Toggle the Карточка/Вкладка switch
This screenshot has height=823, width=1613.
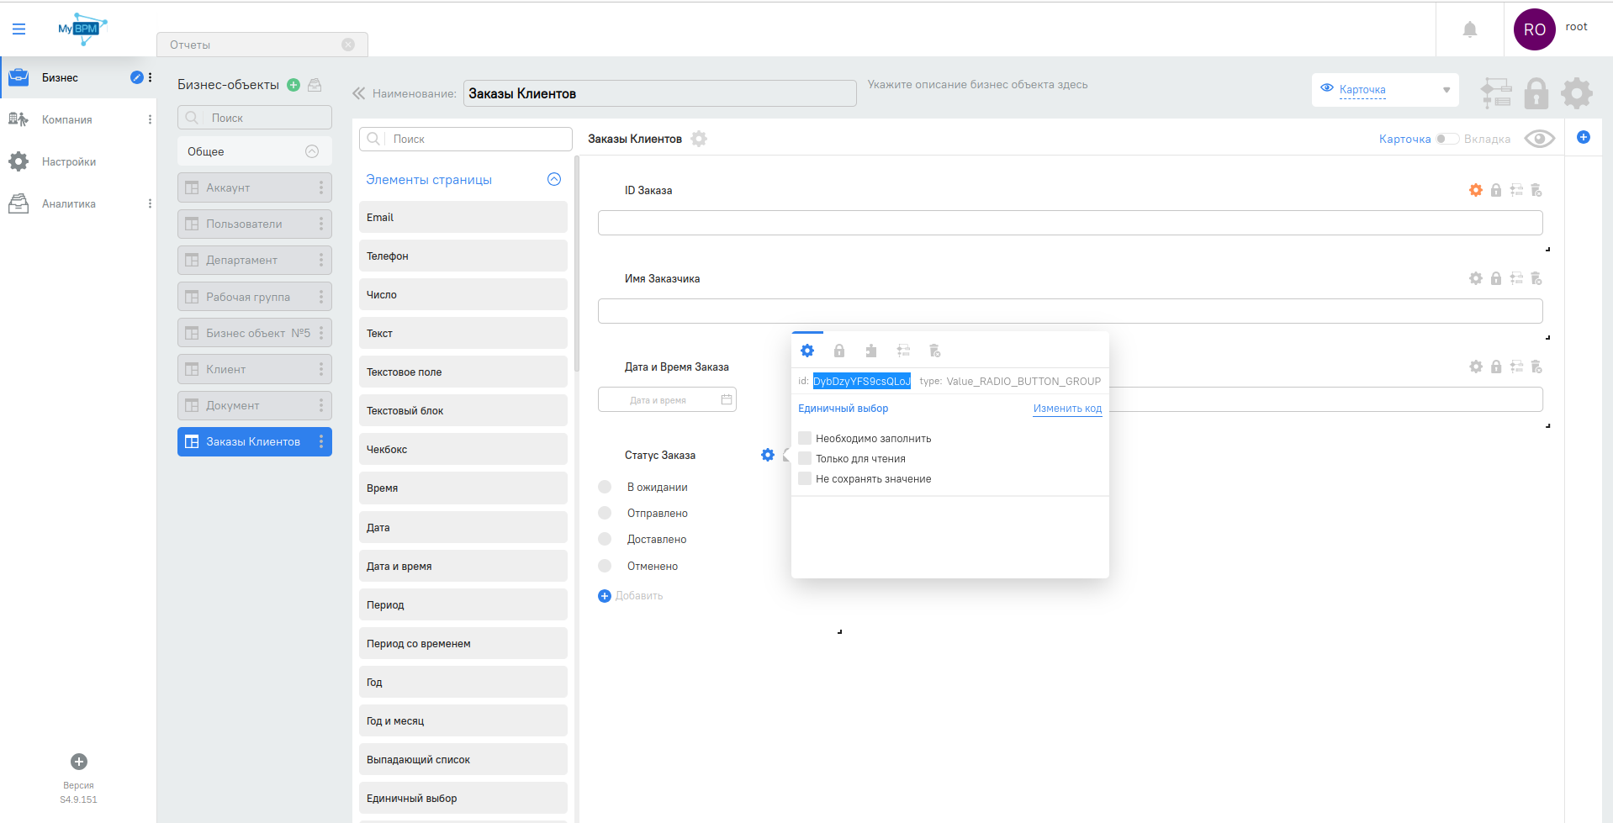(1446, 139)
